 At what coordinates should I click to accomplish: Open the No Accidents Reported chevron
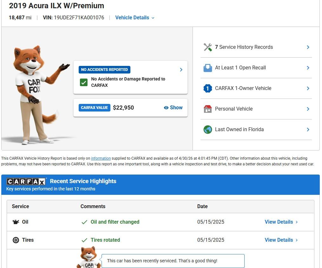[181, 70]
